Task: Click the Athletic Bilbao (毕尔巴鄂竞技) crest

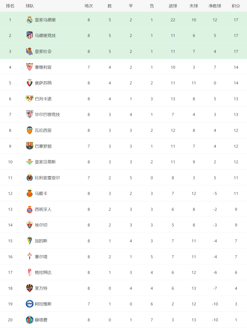Action: [29, 114]
